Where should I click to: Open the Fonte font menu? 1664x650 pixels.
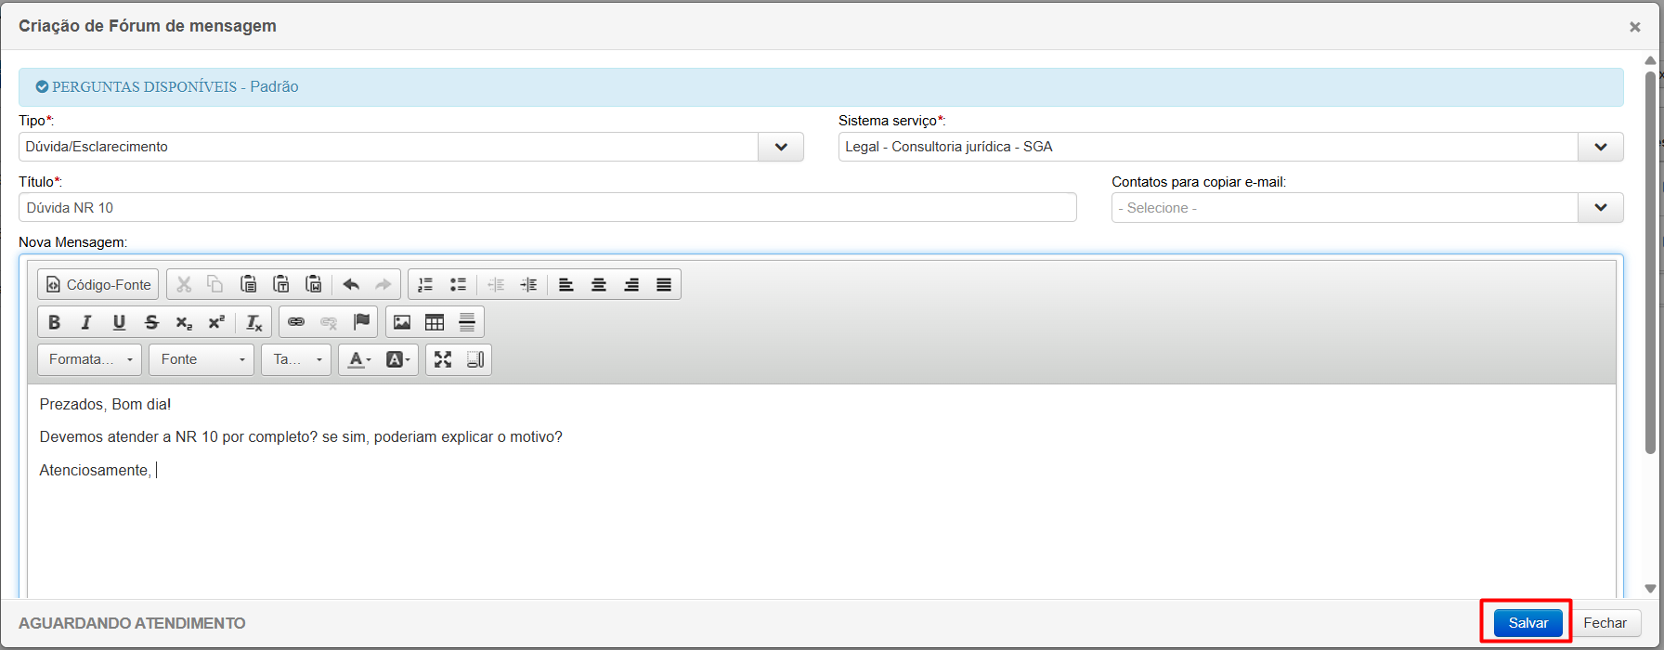click(201, 359)
